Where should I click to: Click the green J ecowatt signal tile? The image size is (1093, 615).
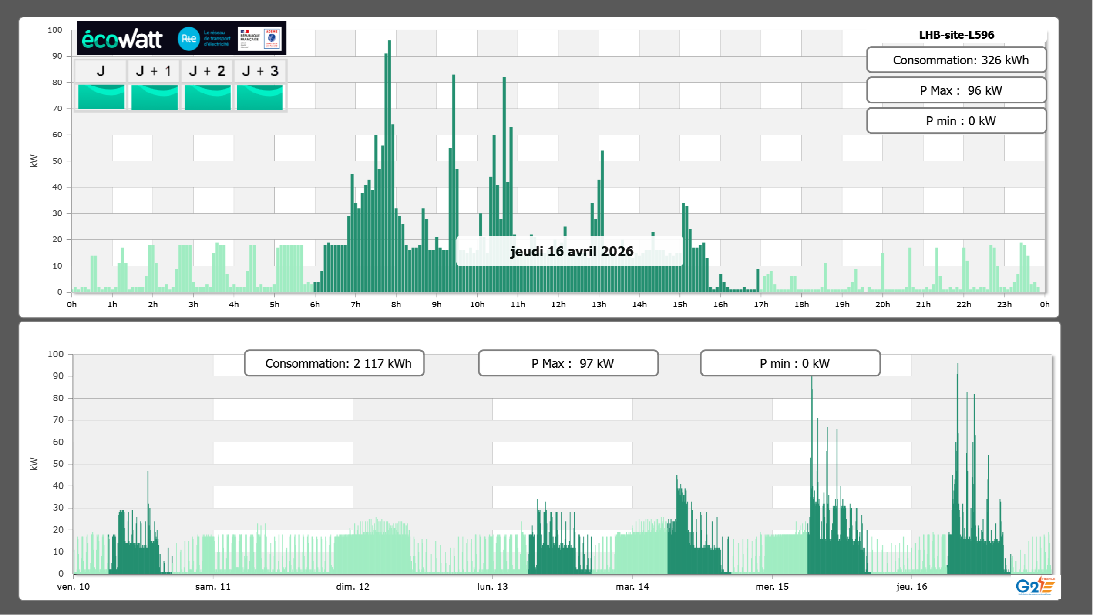[101, 97]
